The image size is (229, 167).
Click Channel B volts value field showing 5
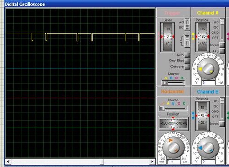(208, 161)
